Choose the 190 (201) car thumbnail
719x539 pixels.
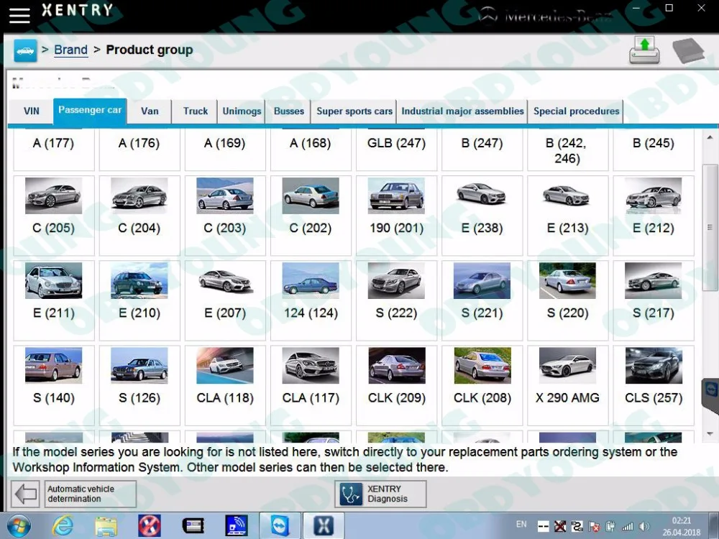[x=397, y=195]
